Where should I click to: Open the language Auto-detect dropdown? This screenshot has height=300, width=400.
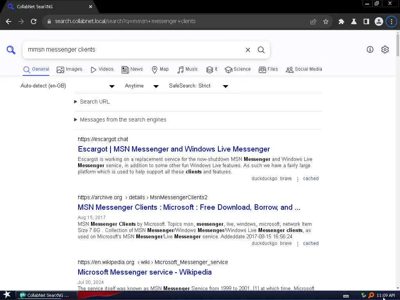[68, 86]
